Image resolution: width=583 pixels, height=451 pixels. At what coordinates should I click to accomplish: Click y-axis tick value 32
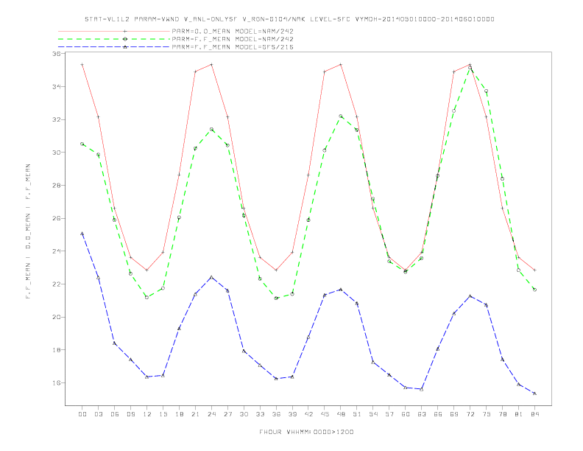[x=57, y=119]
